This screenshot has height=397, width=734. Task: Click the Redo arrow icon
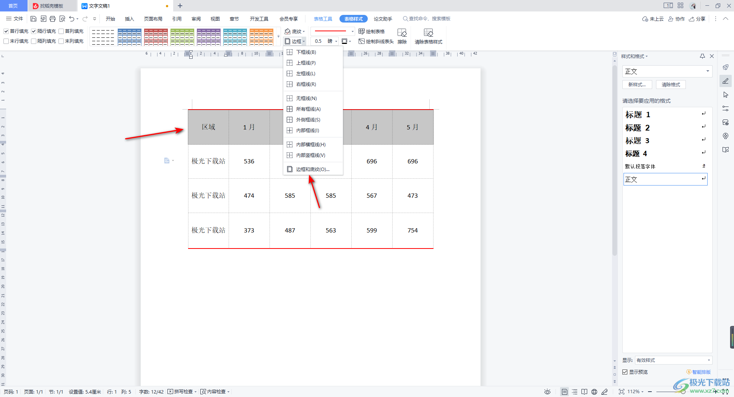[x=85, y=19]
